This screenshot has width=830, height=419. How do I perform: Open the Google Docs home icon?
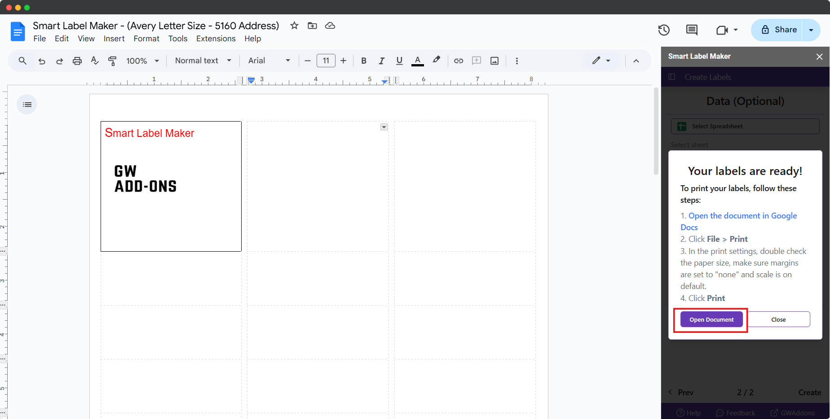coord(18,31)
